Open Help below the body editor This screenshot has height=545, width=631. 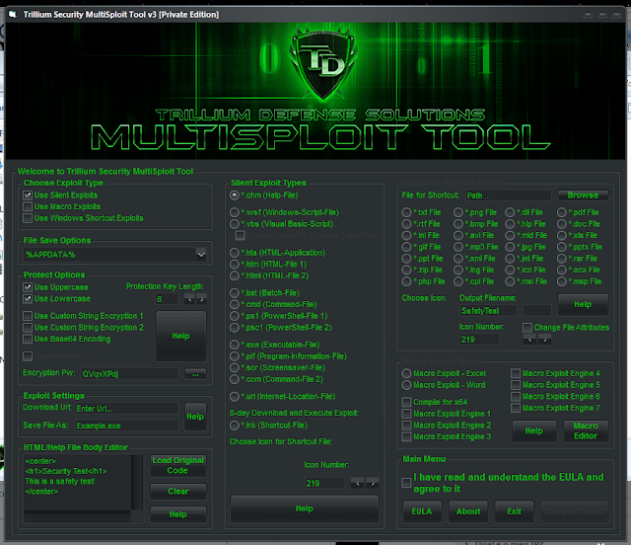[x=177, y=514]
